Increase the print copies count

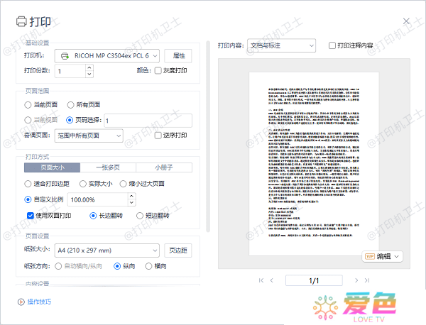pos(89,67)
